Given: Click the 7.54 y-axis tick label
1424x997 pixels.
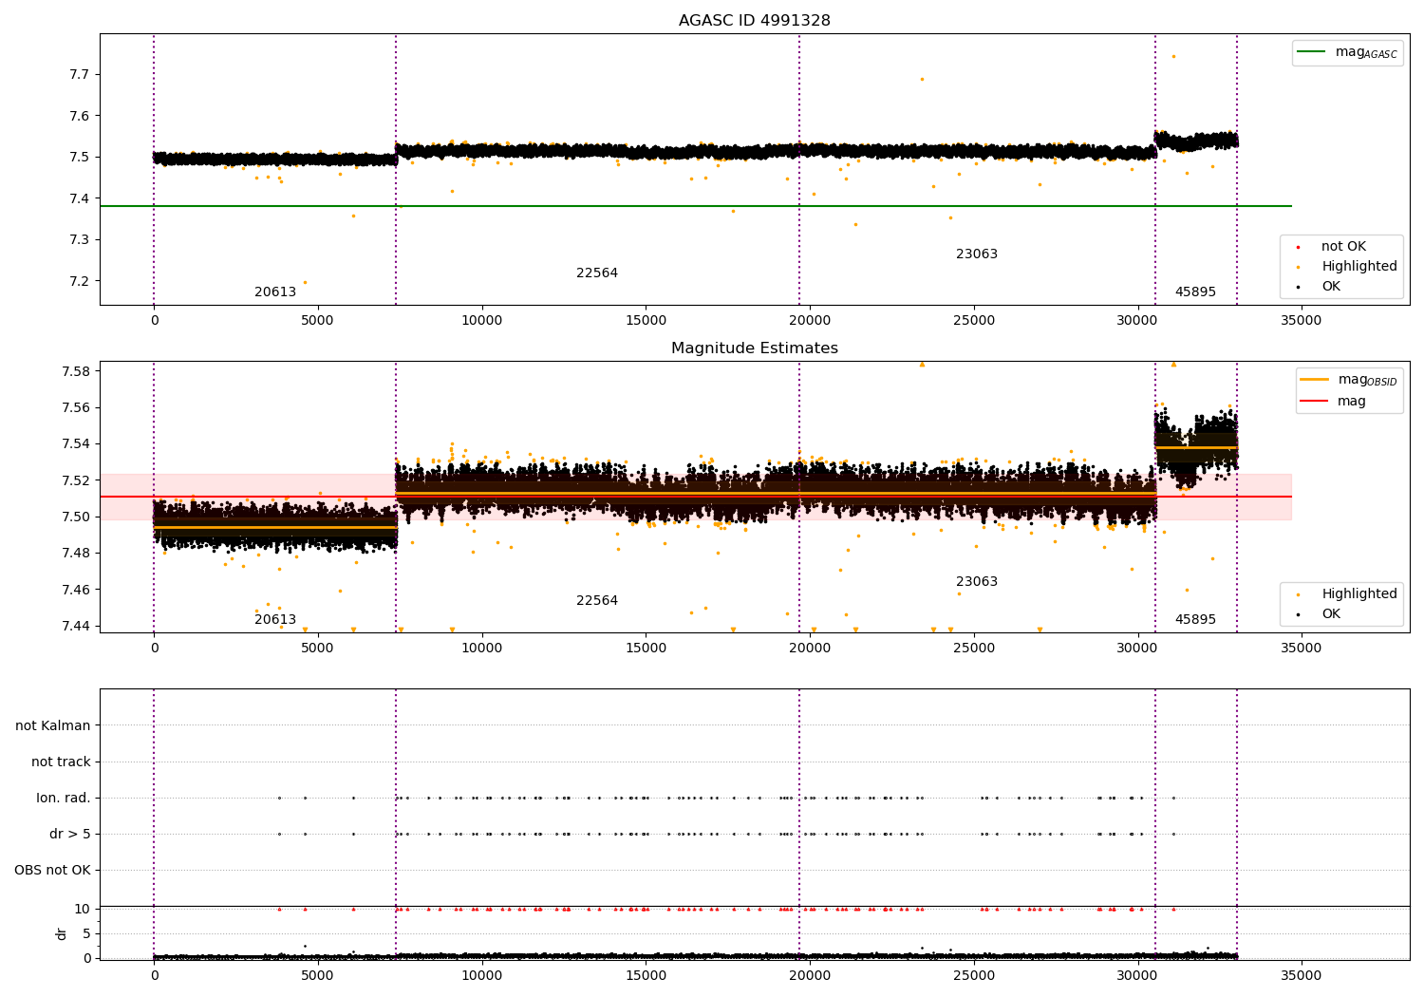Looking at the screenshot, I should (75, 443).
